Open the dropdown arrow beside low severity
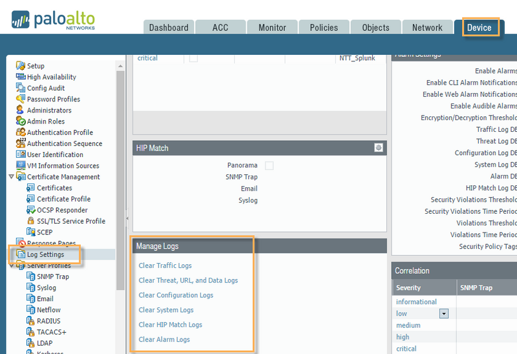 [x=443, y=313]
